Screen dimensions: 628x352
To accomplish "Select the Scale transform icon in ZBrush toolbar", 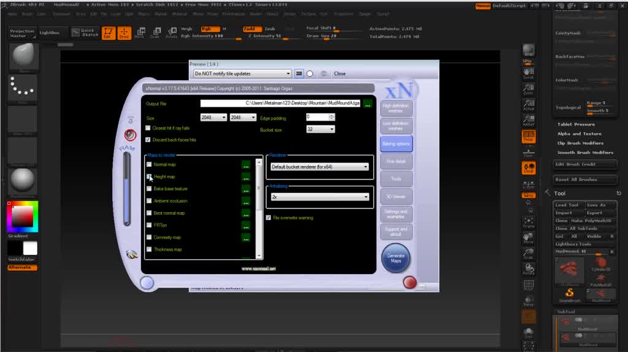I will [x=155, y=33].
